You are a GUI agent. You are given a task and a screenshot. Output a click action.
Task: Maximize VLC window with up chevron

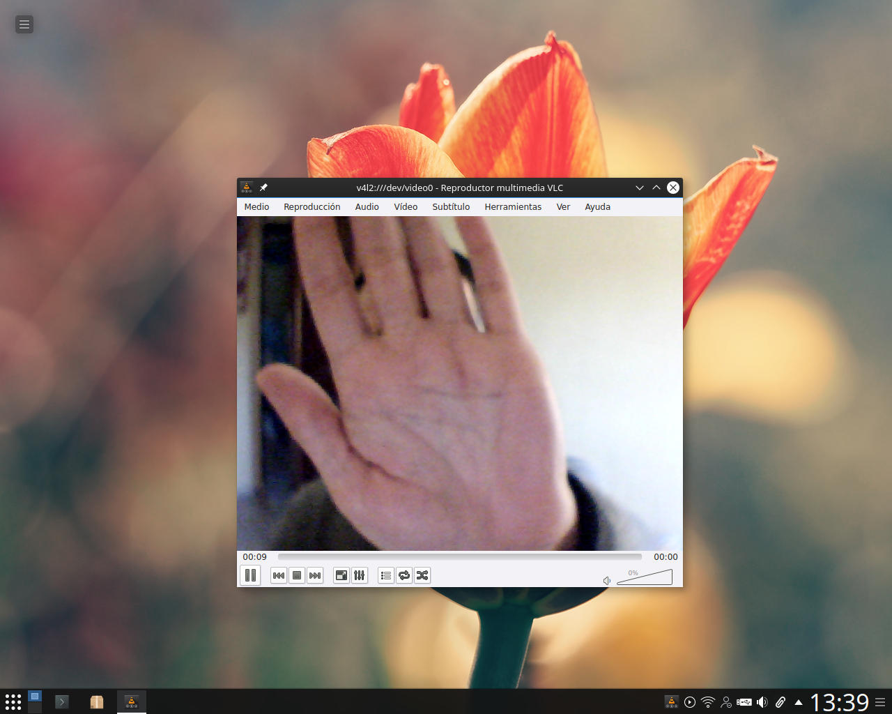pos(656,188)
